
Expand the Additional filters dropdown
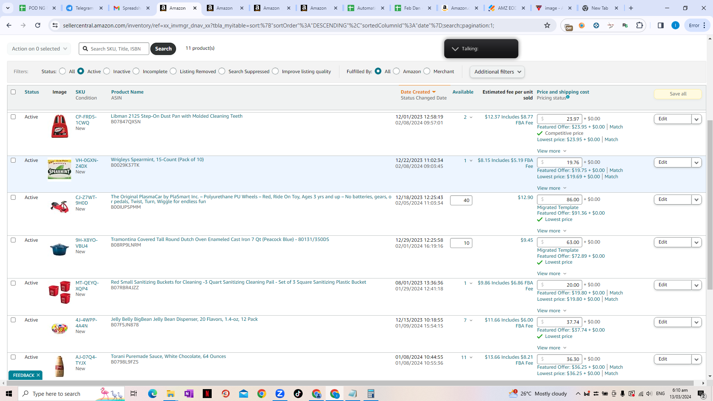(x=497, y=72)
